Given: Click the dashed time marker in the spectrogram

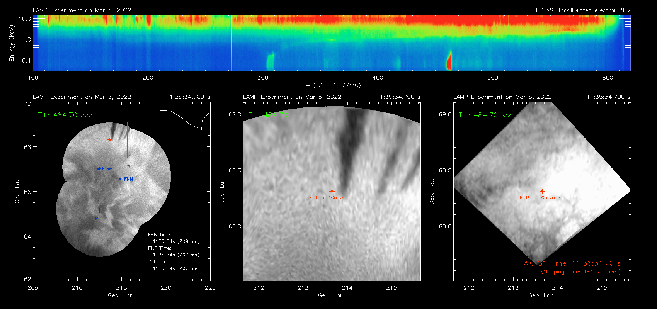Looking at the screenshot, I should pos(475,43).
